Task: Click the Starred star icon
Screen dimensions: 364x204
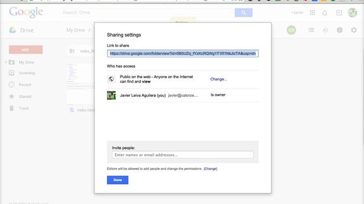Action: pos(11,96)
